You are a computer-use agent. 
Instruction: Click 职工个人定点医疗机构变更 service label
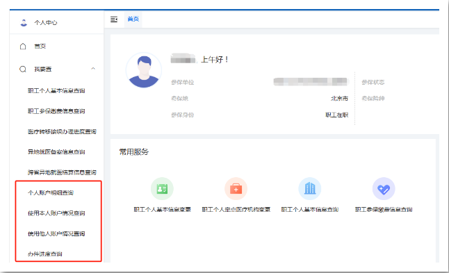[x=236, y=210]
